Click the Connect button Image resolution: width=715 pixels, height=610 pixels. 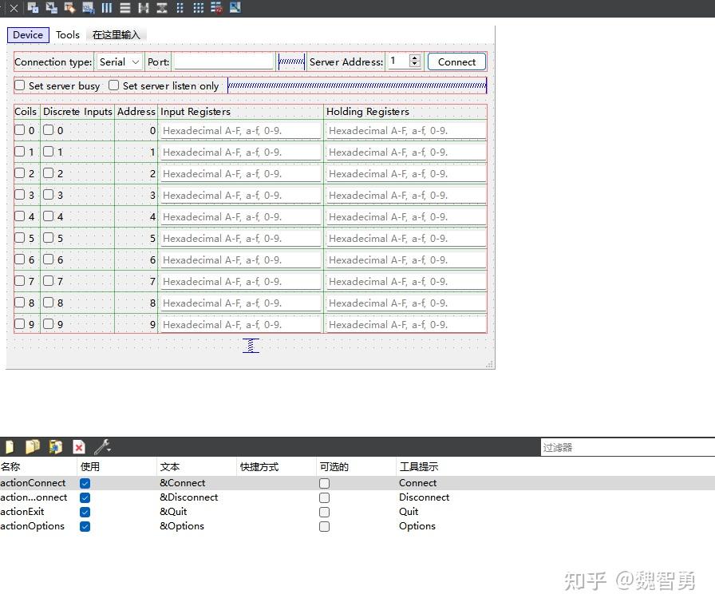coord(457,62)
